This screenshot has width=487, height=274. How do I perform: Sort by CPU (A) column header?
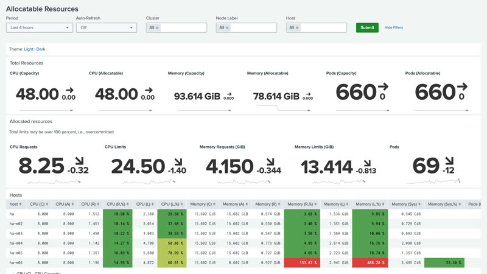[x=65, y=204]
